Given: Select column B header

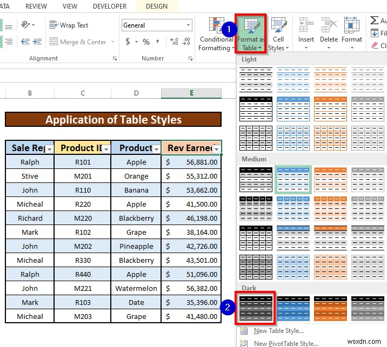Looking at the screenshot, I should [x=30, y=93].
